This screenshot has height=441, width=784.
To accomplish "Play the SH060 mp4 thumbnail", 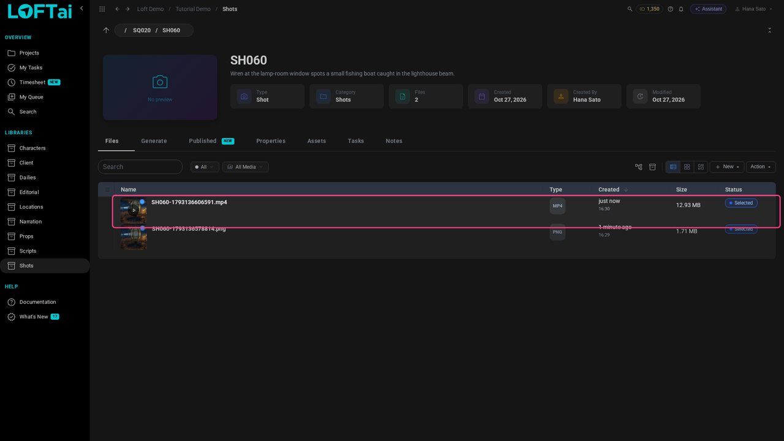I will [x=134, y=211].
